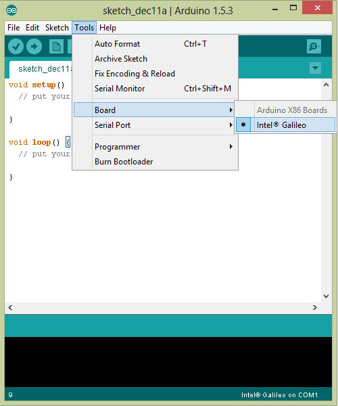Open the File menu

coord(14,28)
